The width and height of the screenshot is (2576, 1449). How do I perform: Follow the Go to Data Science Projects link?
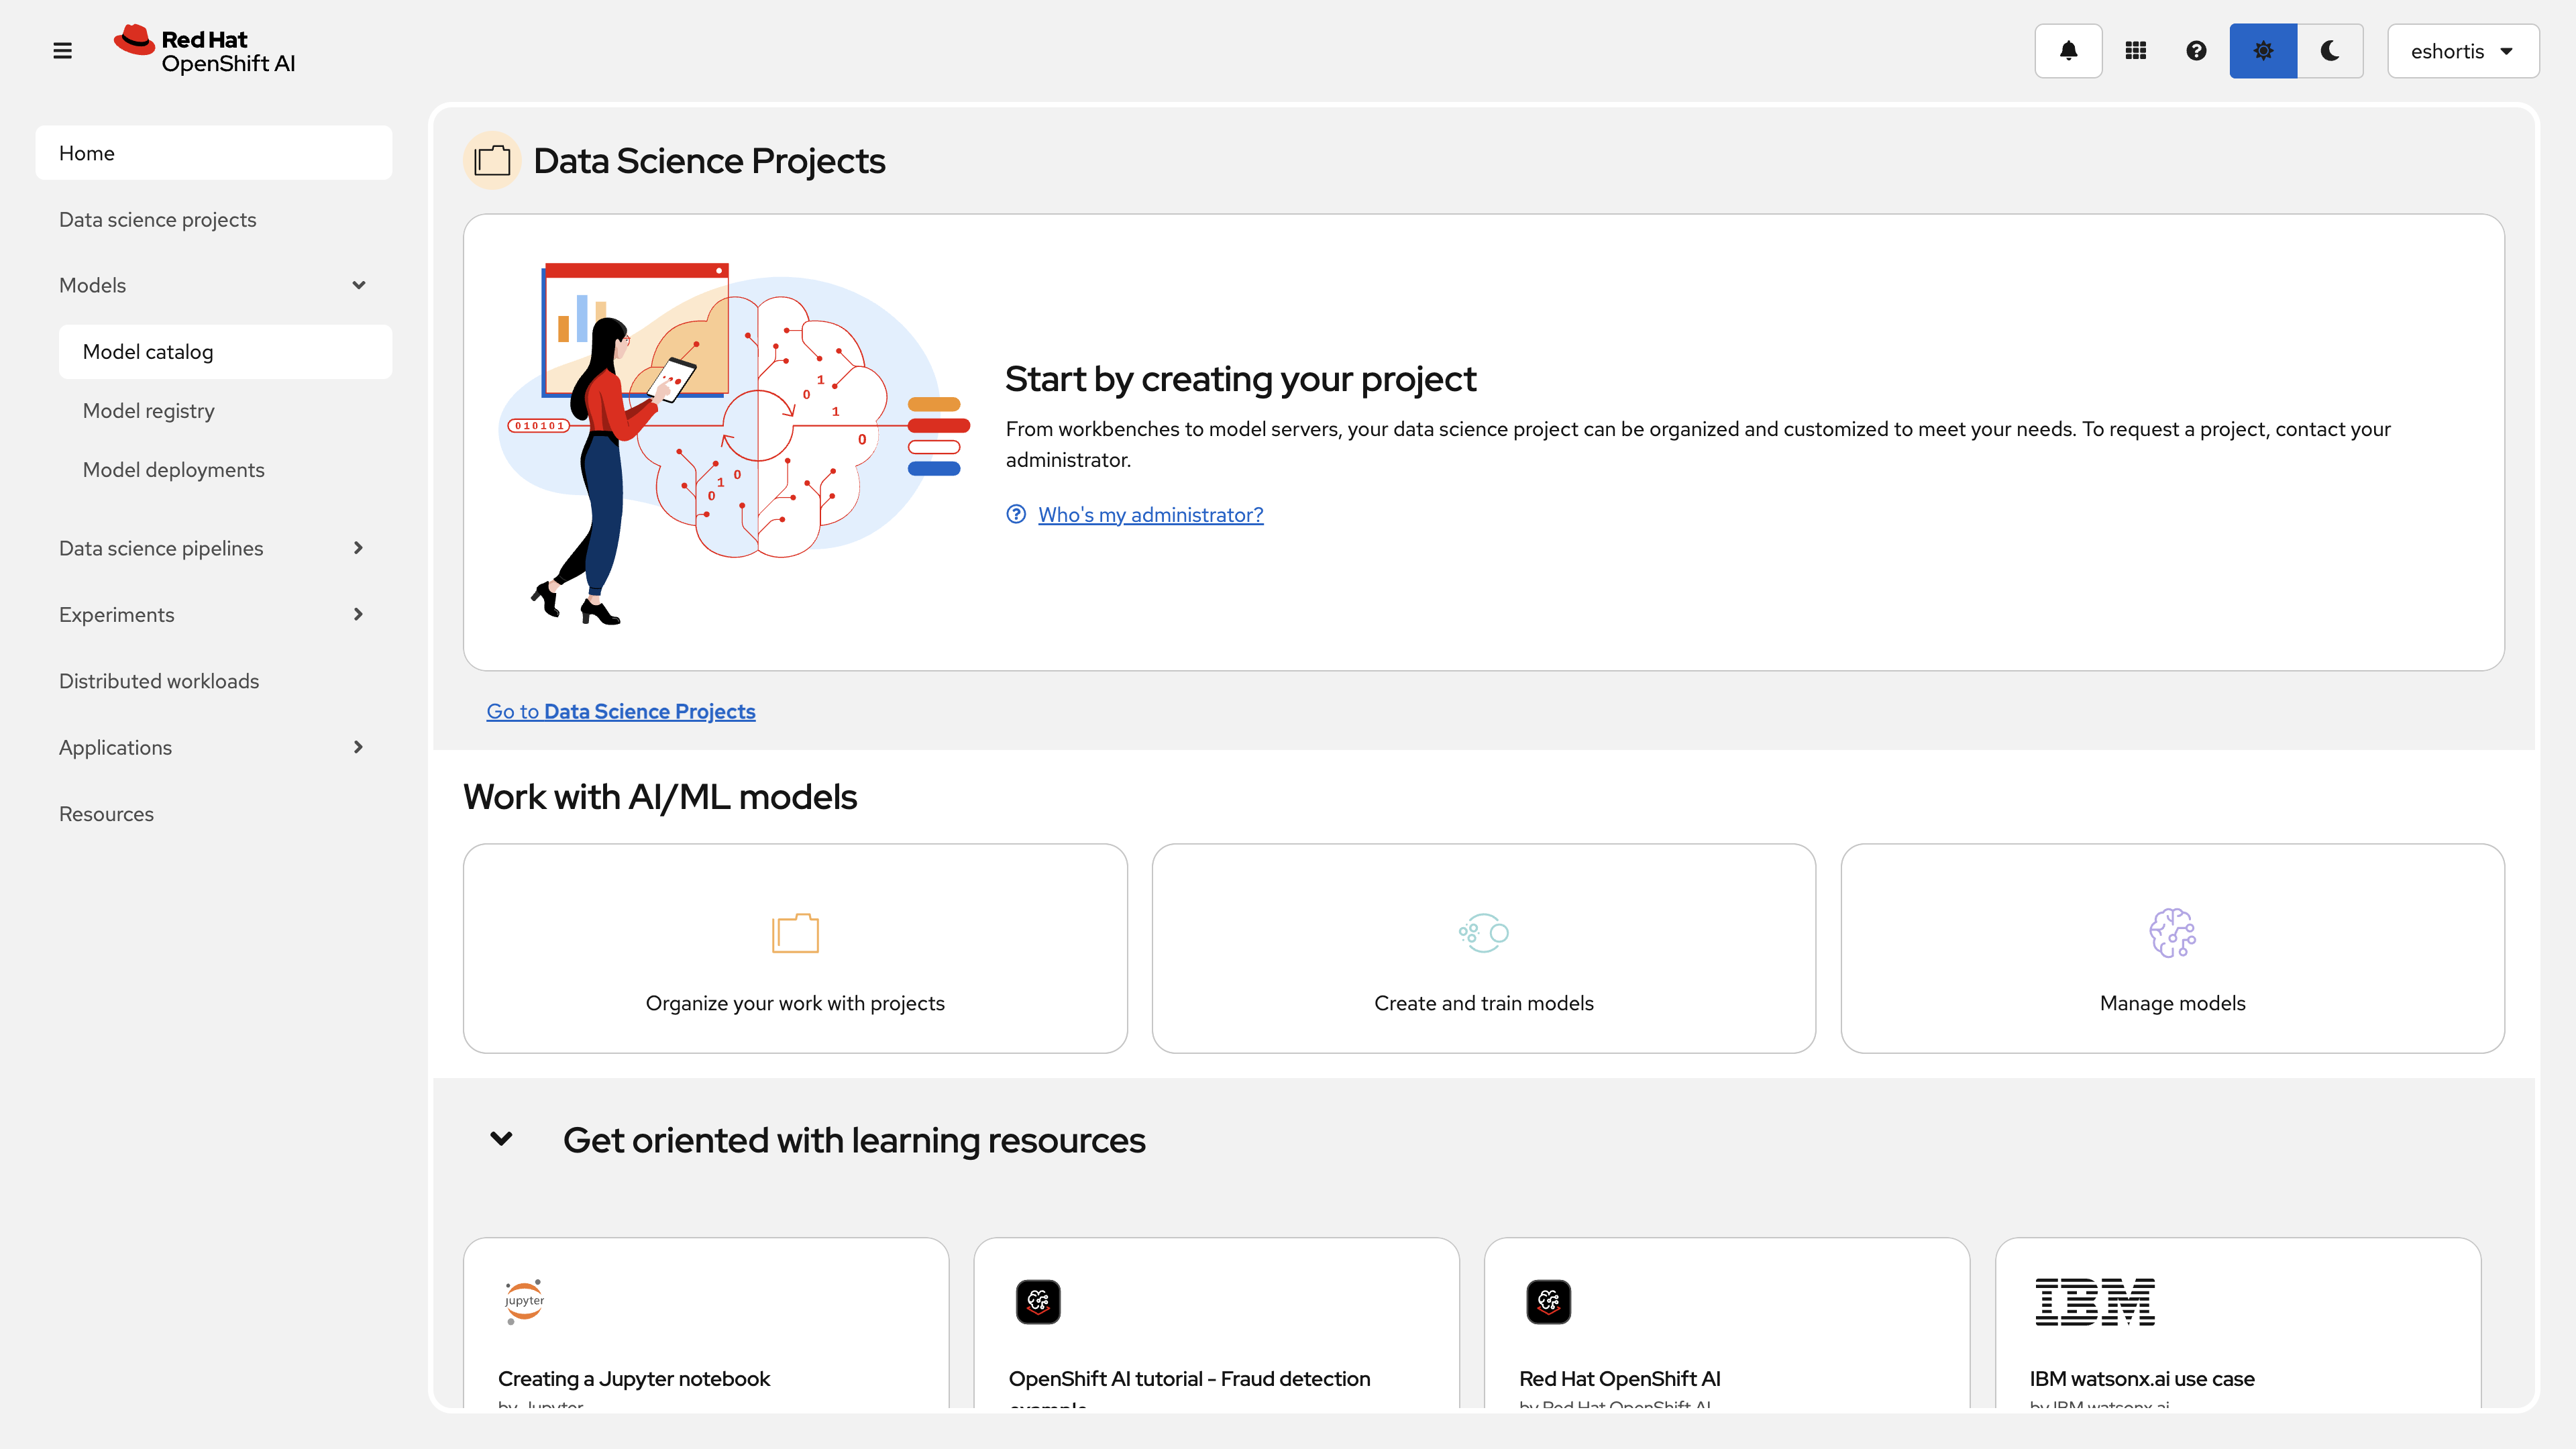pyautogui.click(x=620, y=711)
